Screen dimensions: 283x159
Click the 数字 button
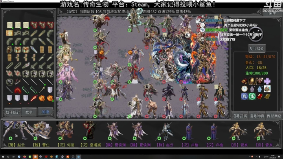pos(29,112)
